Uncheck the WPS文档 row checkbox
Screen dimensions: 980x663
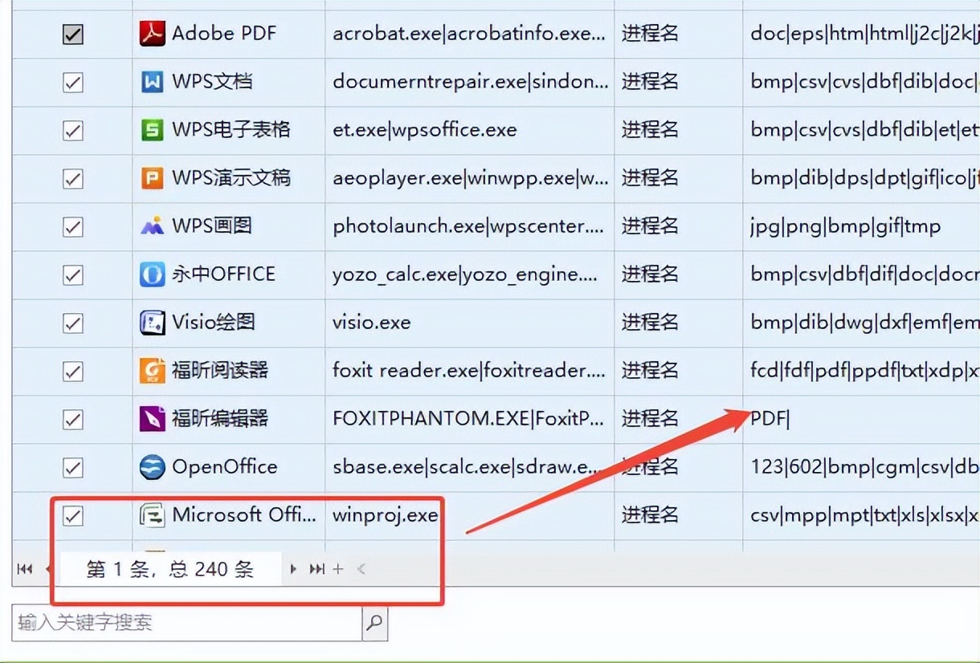(73, 82)
